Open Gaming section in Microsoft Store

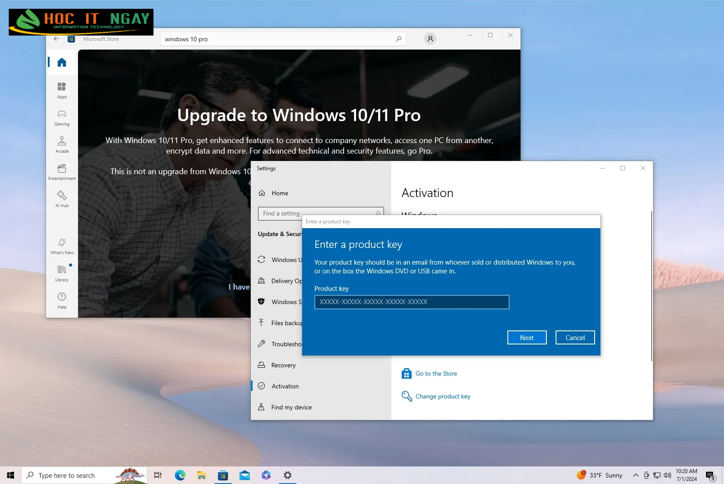[x=62, y=118]
